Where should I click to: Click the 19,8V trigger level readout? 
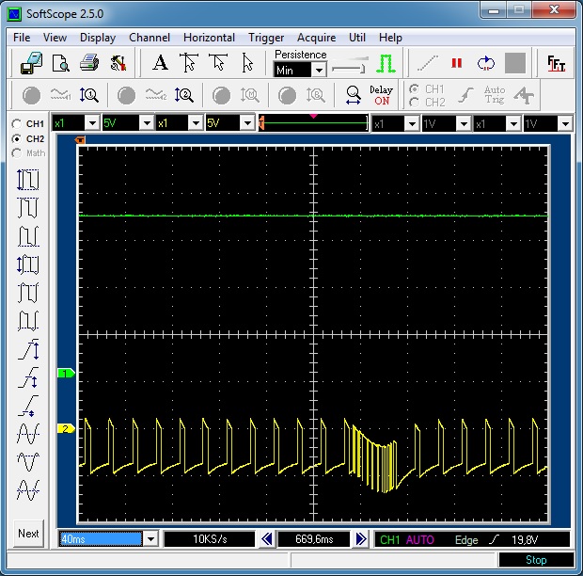coord(525,539)
